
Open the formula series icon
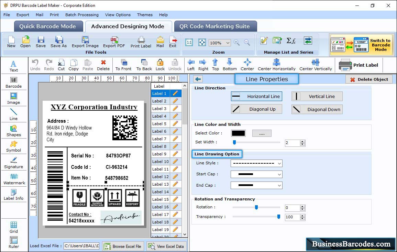tap(291, 41)
